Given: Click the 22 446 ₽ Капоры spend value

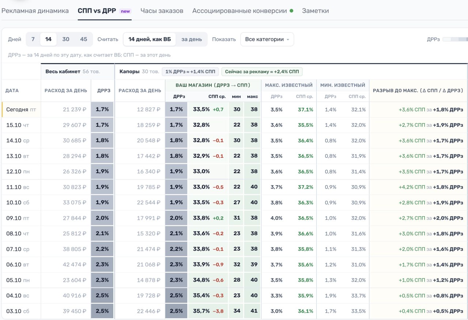Looking at the screenshot, I should 148,311.
